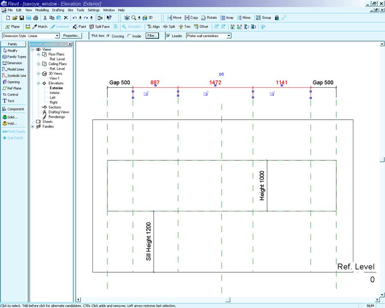Click the Properties... button
The height and width of the screenshot is (308, 385).
click(71, 36)
